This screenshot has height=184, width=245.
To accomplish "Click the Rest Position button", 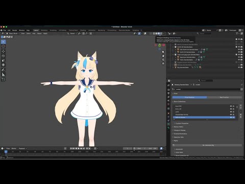I will (224, 97).
